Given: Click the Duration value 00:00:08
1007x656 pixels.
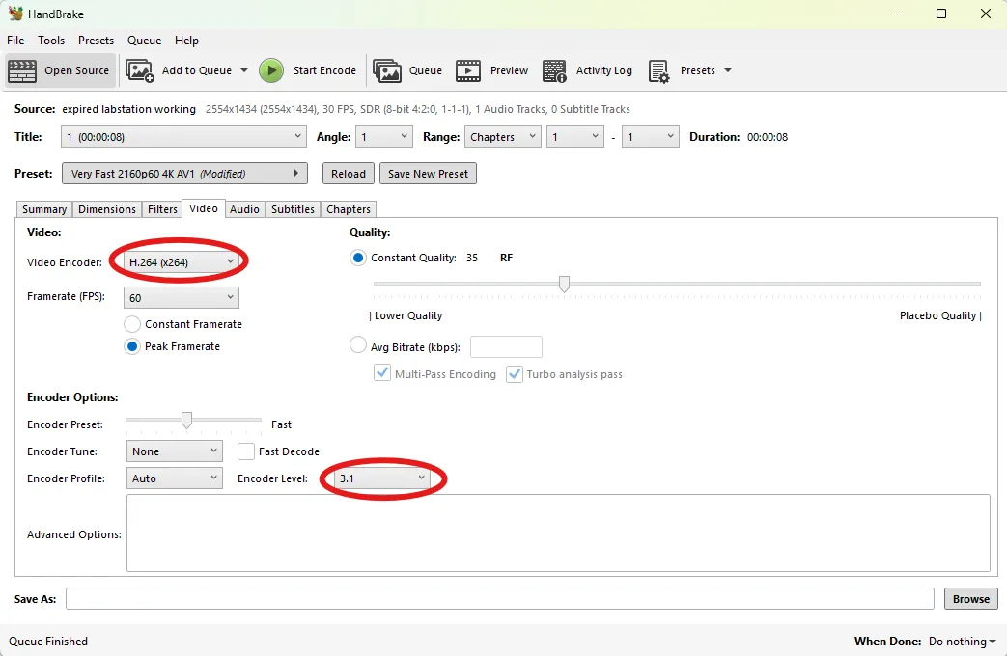Looking at the screenshot, I should coord(768,137).
